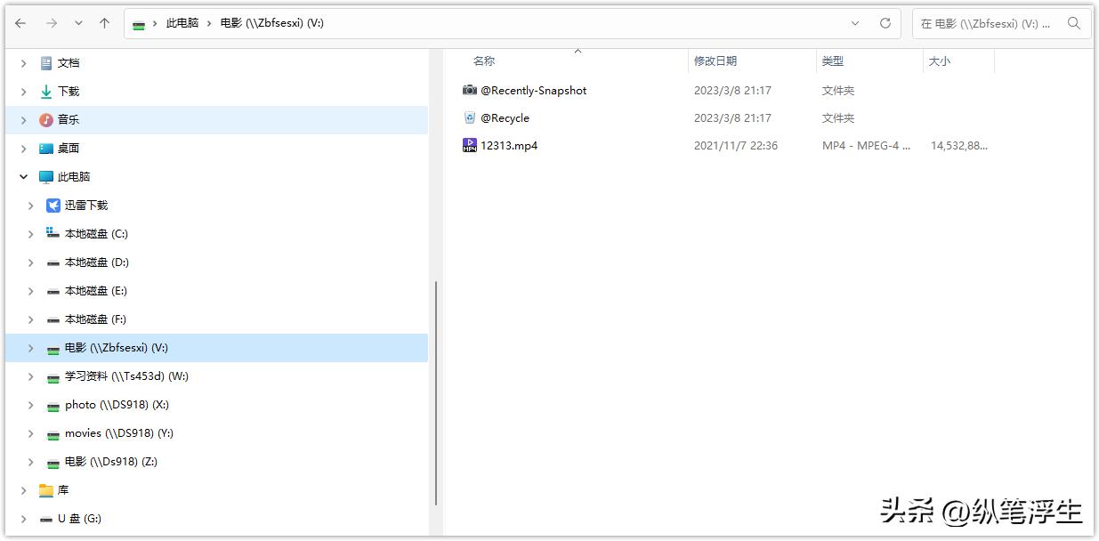Select 本地磁盘 (D:) label in tree
Screen dimensions: 1099x541
pos(97,262)
